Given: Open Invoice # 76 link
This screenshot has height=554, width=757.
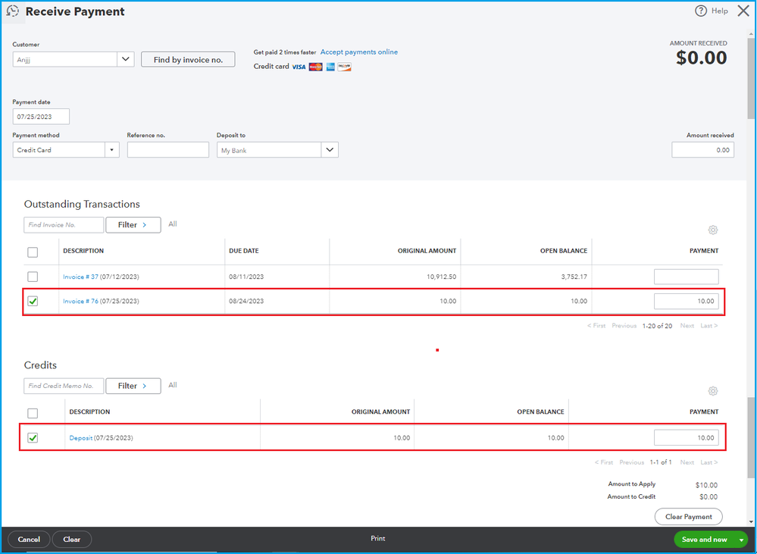Looking at the screenshot, I should click(x=80, y=301).
